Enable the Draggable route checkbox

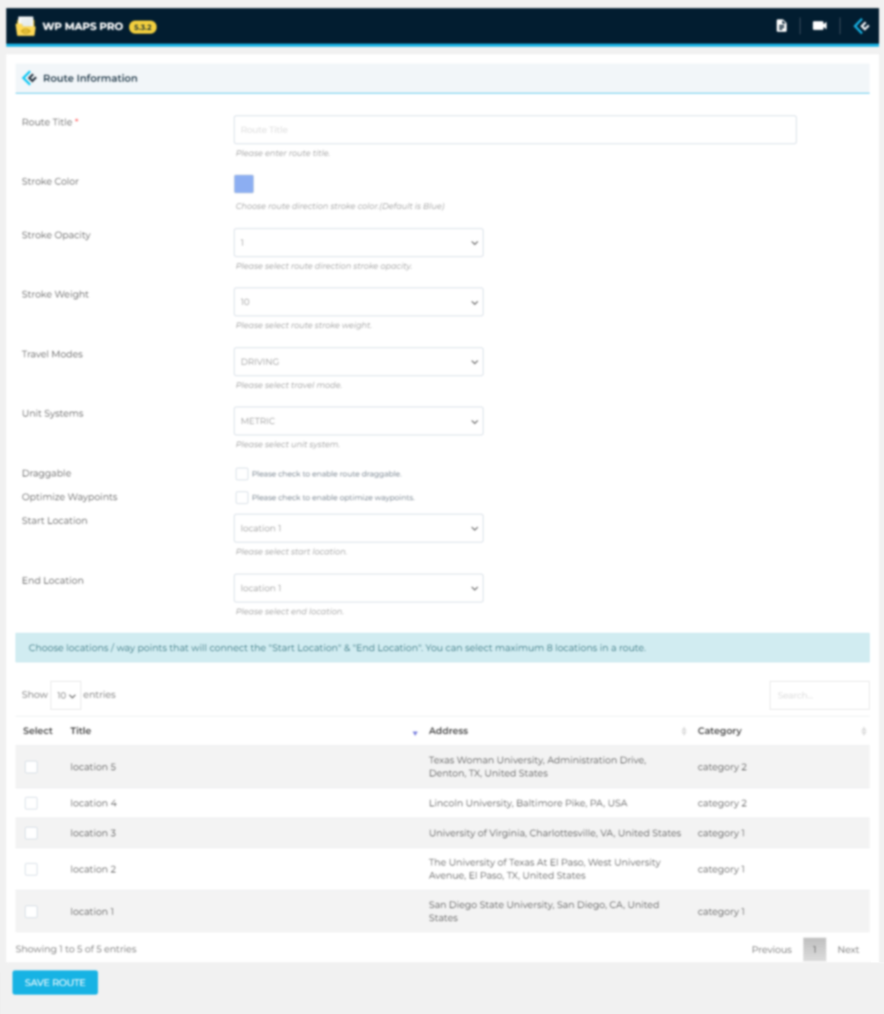(241, 474)
